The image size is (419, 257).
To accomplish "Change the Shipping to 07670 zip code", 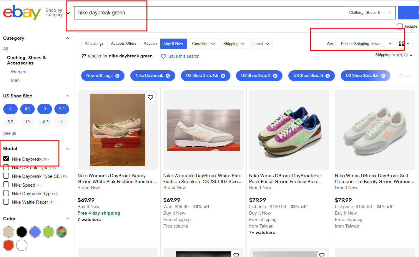I will tap(405, 55).
